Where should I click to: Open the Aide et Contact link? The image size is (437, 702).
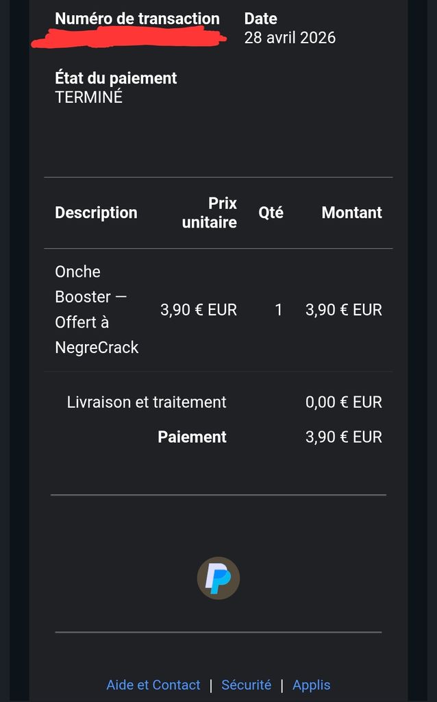(153, 685)
